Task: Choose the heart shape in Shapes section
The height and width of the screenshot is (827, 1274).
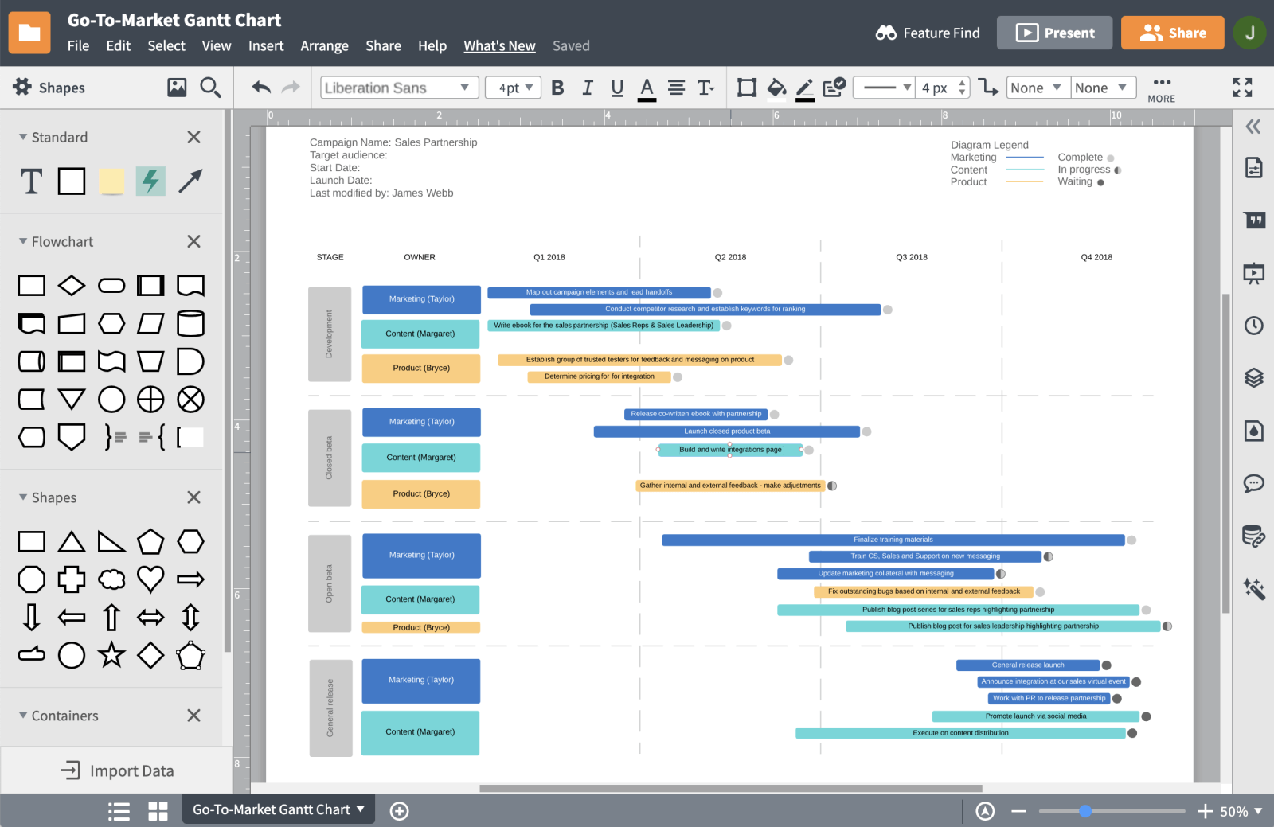Action: point(150,579)
